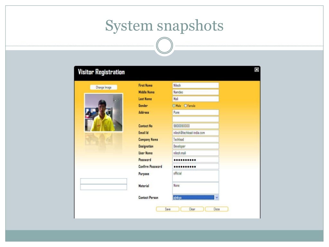Viewport: 329px width, 247px height.
Task: Click the Designation field containing Developer
Action: click(196, 146)
